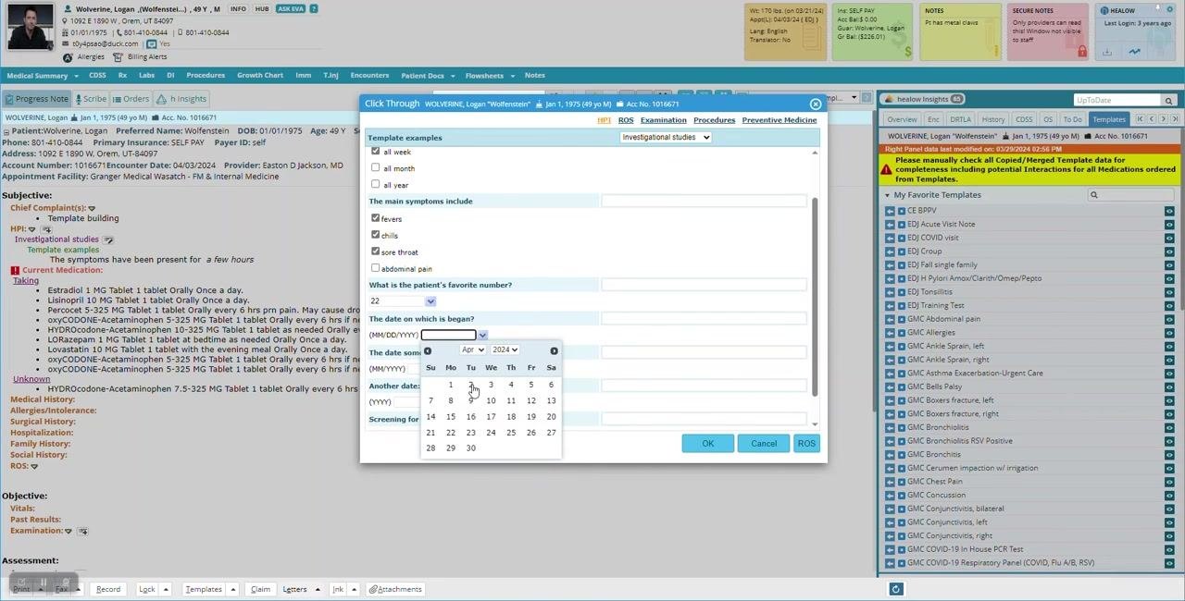Click the Cancel button in Click Through
Viewport: 1185px width, 601px height.
click(x=764, y=444)
